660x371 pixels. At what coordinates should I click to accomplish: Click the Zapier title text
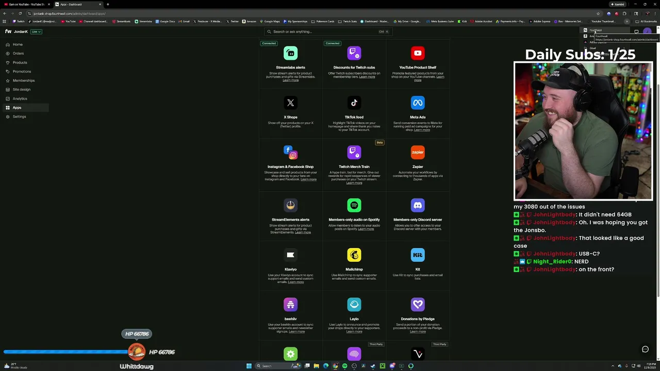pos(418,166)
